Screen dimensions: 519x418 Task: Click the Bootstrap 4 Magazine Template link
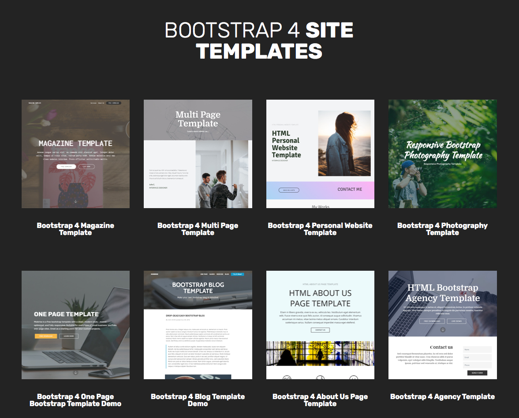[75, 229]
